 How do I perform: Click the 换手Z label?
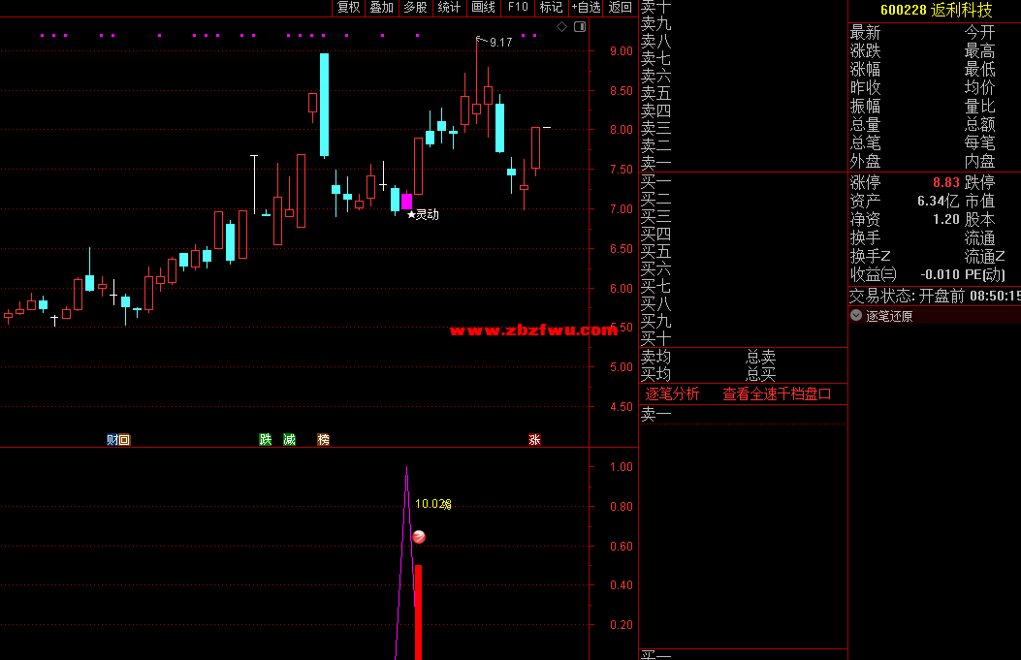871,257
